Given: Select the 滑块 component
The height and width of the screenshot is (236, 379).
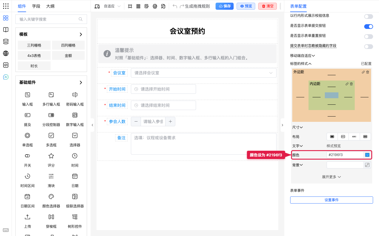Looking at the screenshot, I should click(x=51, y=180).
